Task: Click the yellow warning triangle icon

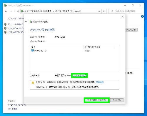Action: 33,82
